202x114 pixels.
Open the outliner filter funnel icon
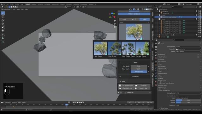[x=197, y=7]
